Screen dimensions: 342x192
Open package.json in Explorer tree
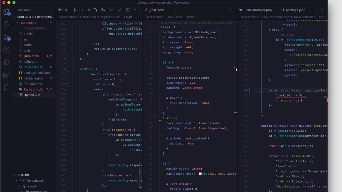34,78
